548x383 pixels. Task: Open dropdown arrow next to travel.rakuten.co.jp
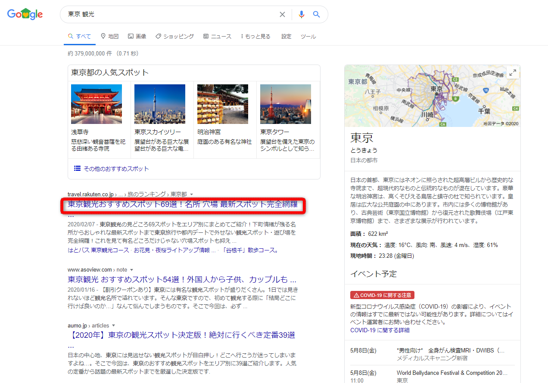(192, 195)
